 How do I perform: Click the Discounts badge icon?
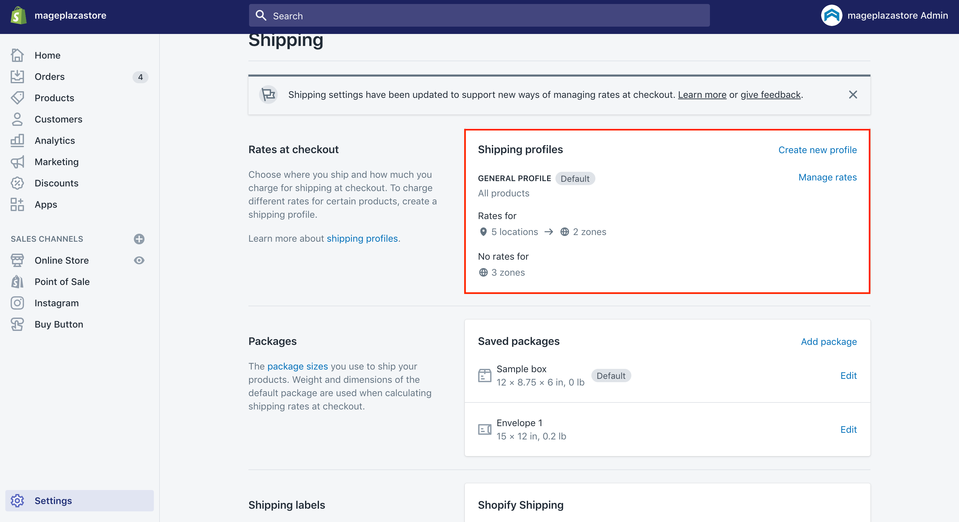coord(18,183)
